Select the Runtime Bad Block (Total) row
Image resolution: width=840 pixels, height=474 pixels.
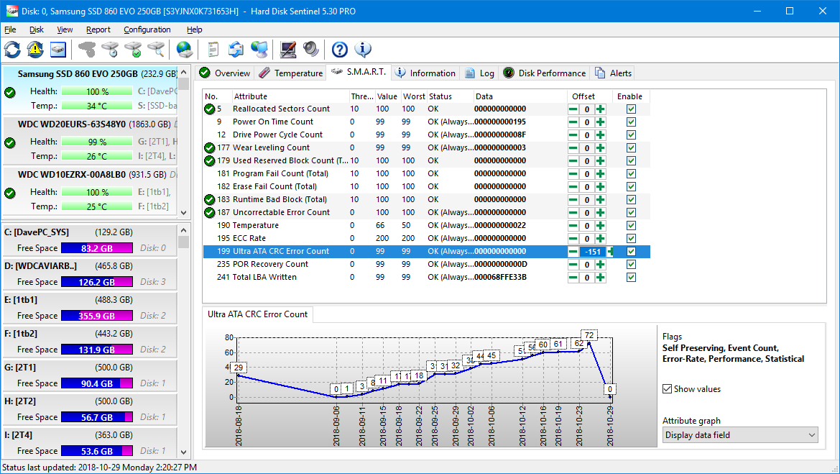(x=426, y=199)
